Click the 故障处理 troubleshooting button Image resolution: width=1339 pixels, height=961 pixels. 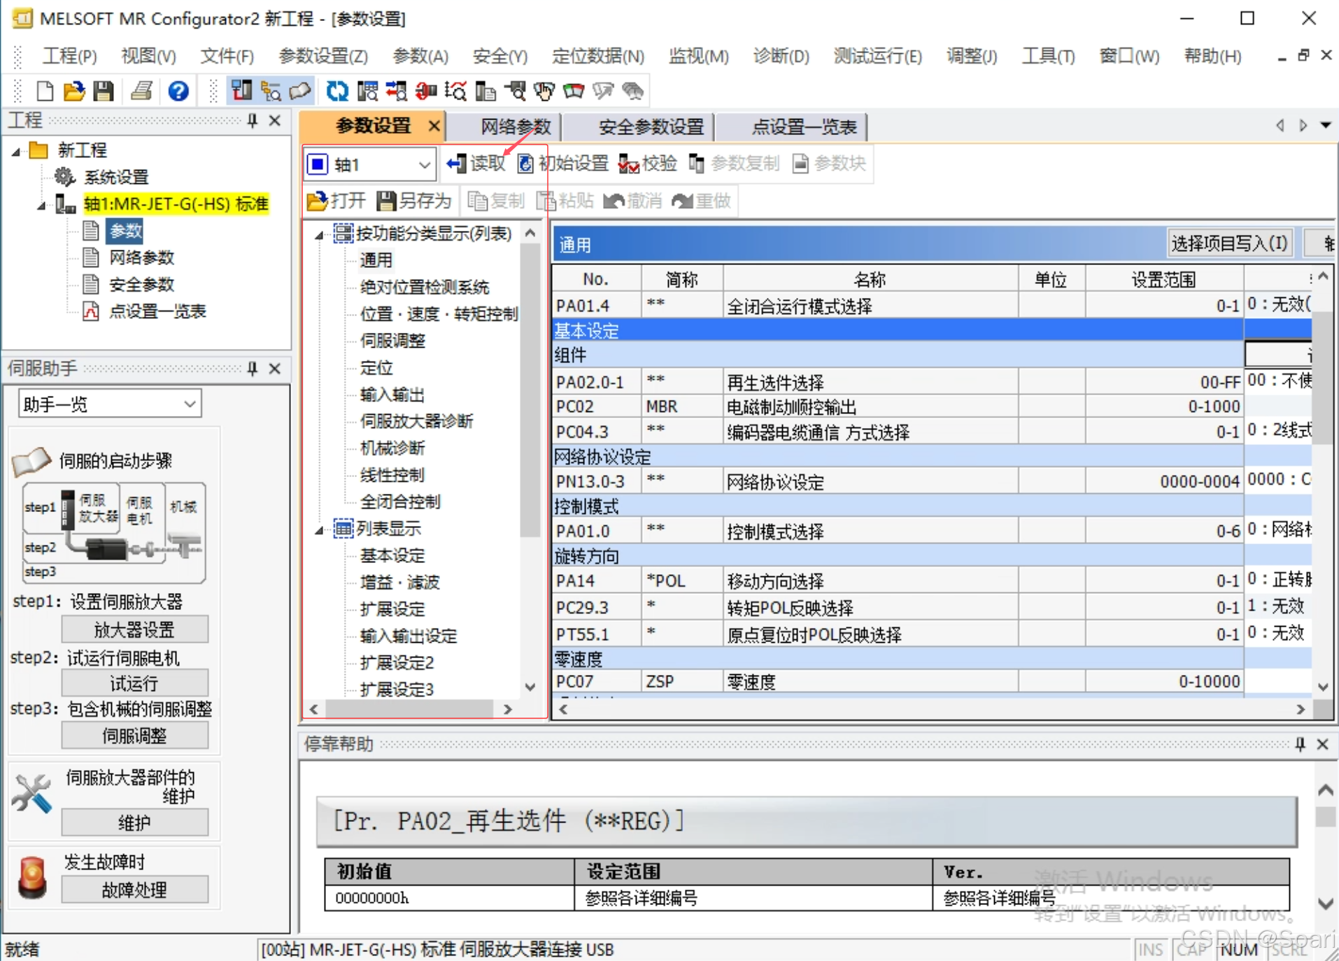tap(134, 890)
